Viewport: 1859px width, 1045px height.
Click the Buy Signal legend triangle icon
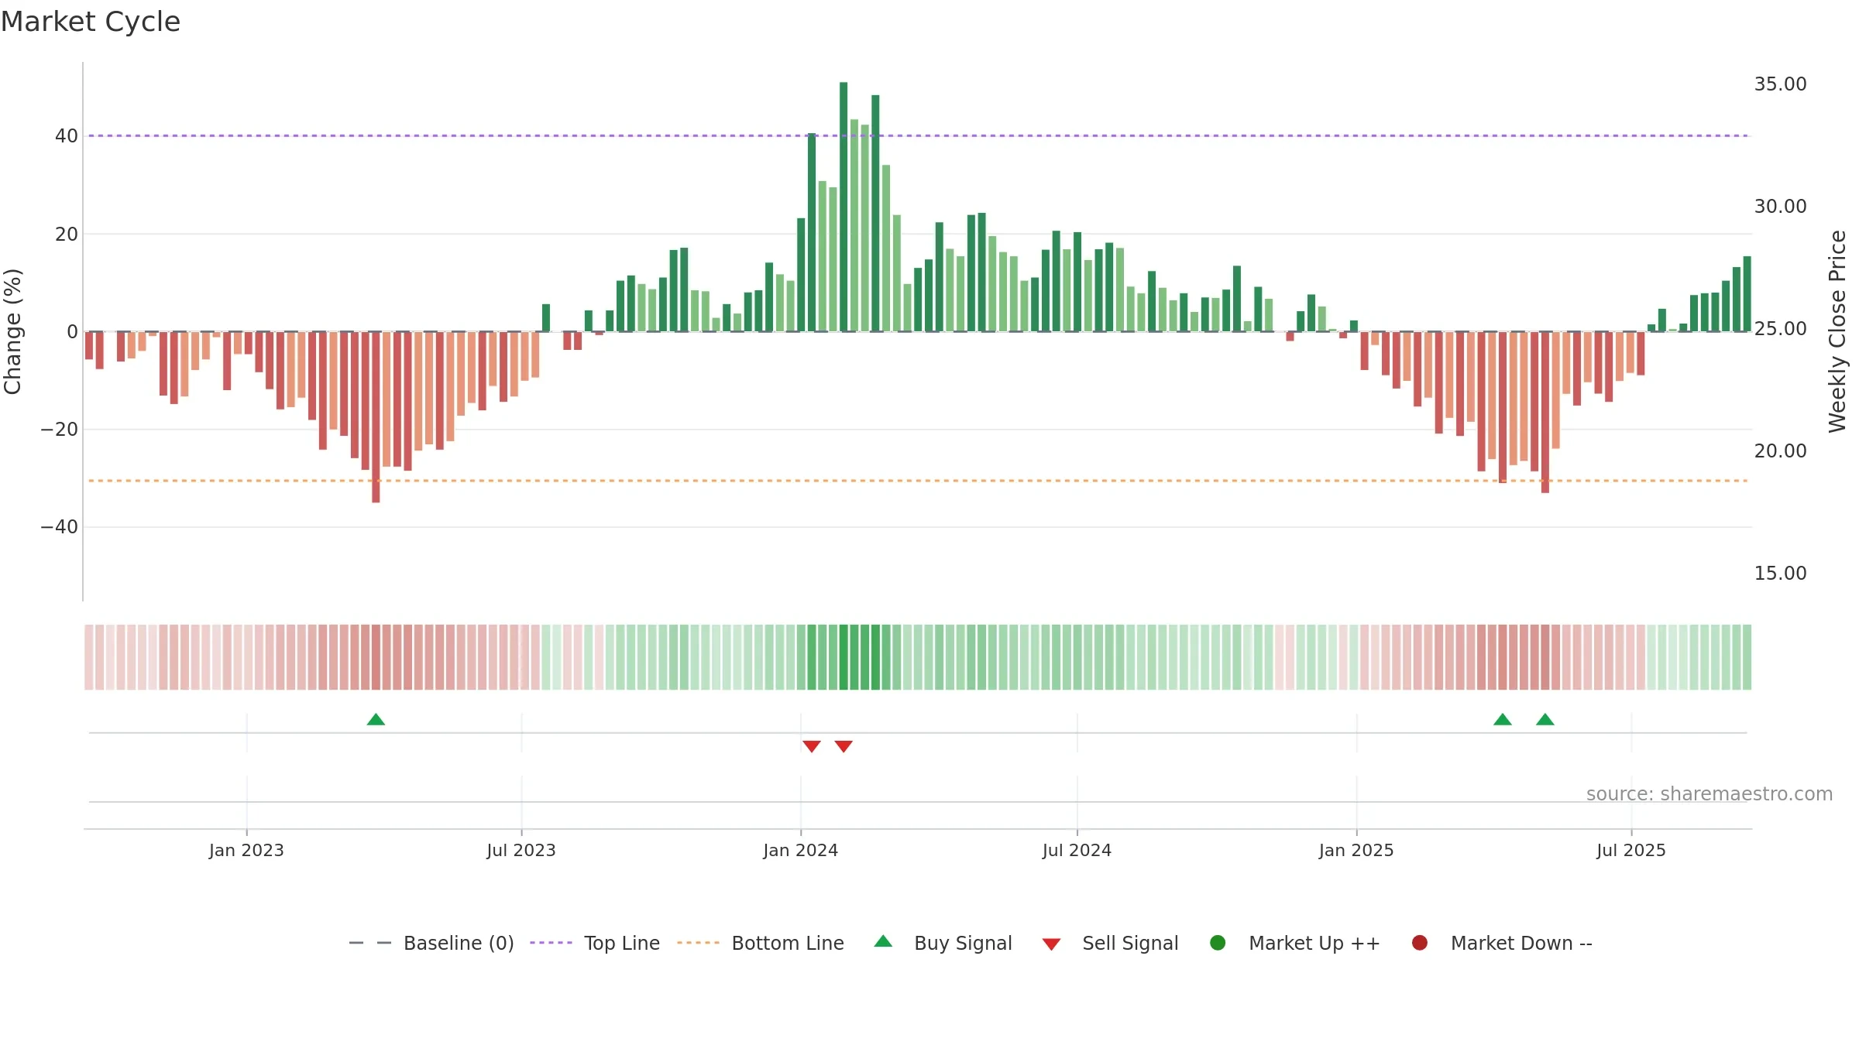coord(883,941)
